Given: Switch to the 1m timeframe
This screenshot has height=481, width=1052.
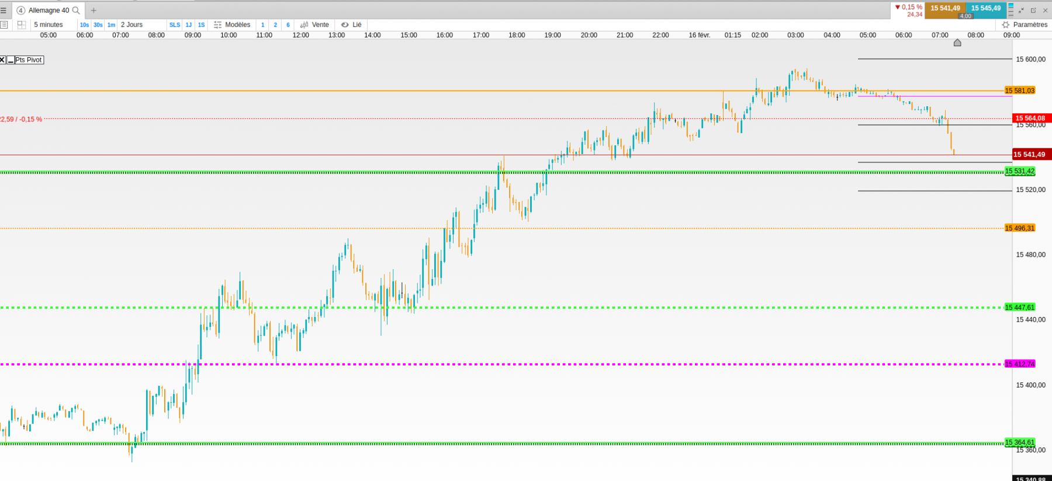Looking at the screenshot, I should [111, 25].
